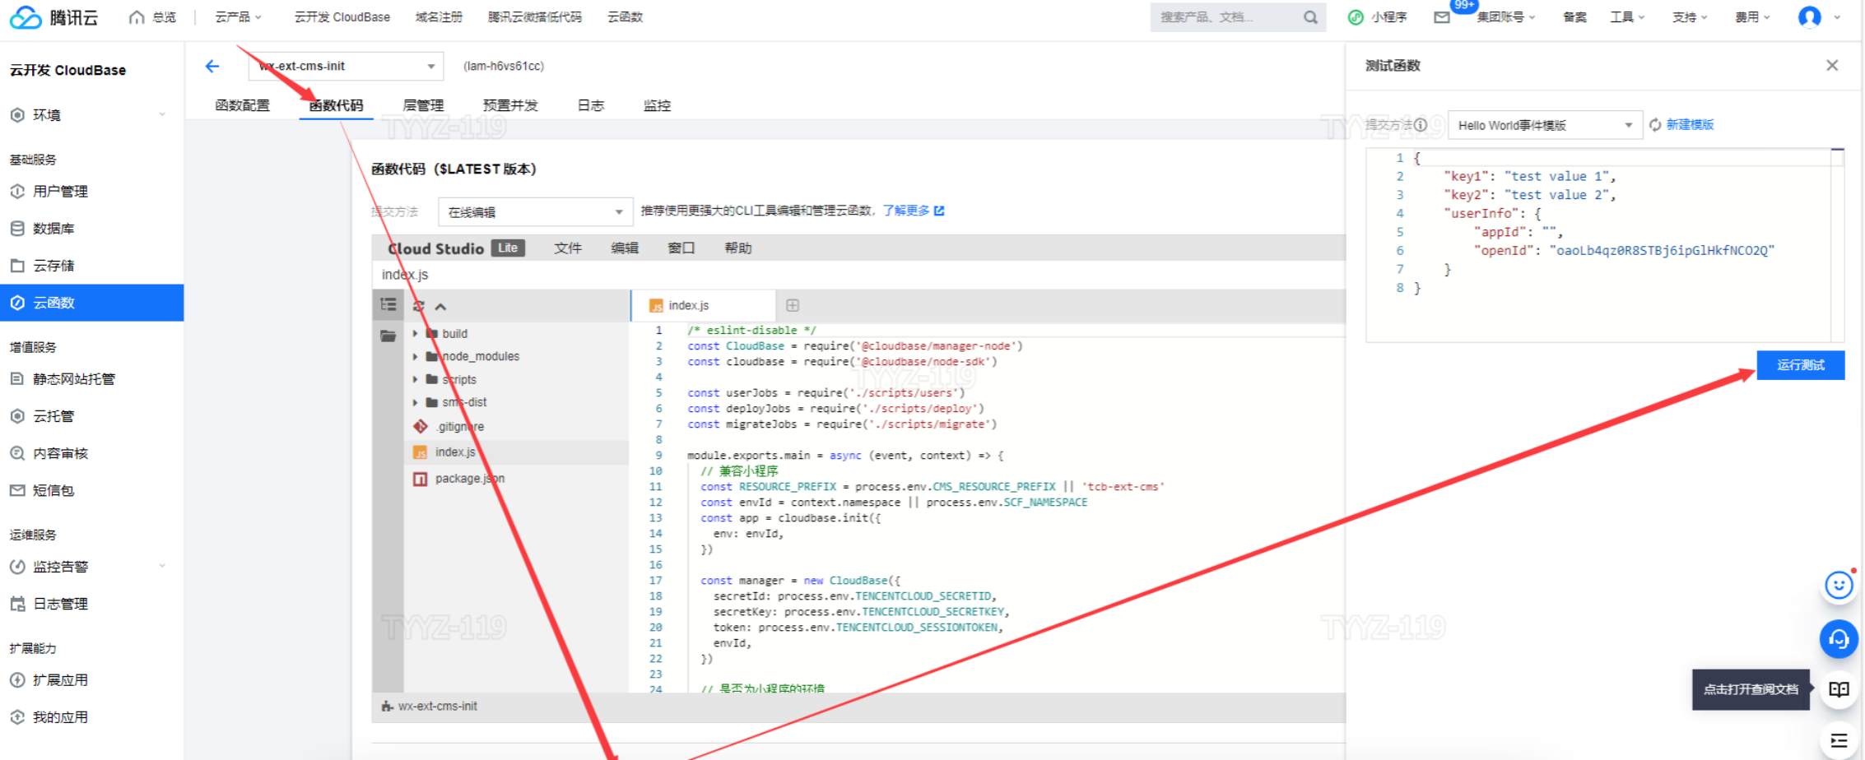Click the folder icon in the Cloud Studio strip
Screen dimensions: 1865x760
[x=388, y=336]
